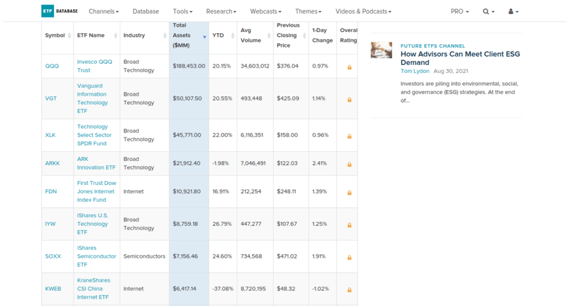Click the ESG article thumbnail image

click(381, 50)
